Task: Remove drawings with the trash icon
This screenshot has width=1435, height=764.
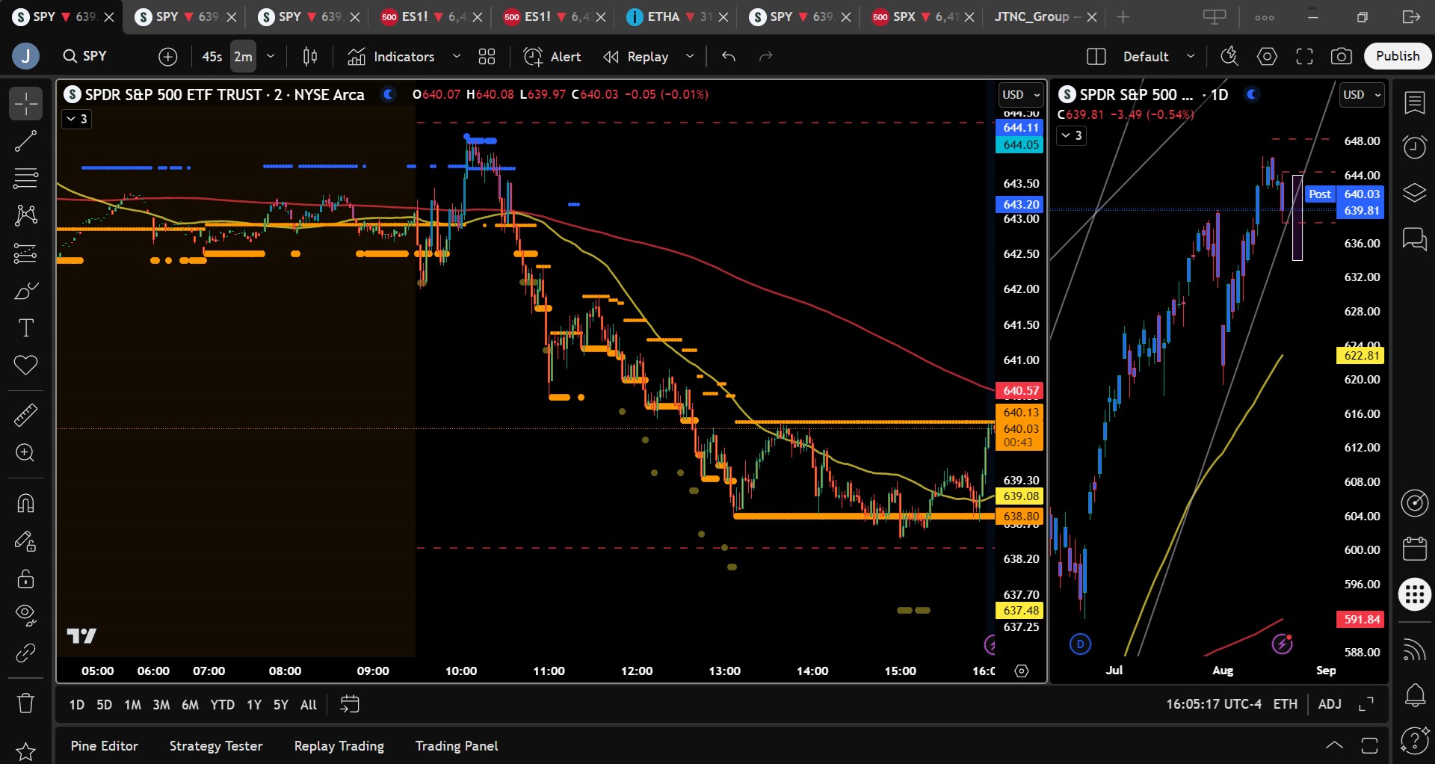Action: tap(25, 703)
